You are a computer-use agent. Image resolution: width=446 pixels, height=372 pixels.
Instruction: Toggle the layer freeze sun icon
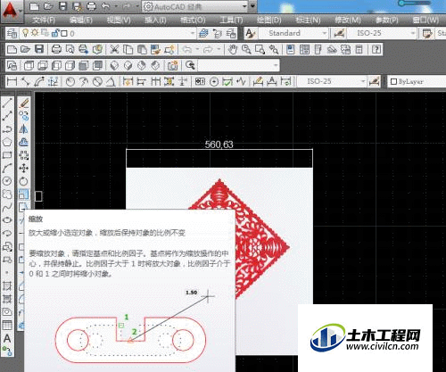(x=35, y=33)
